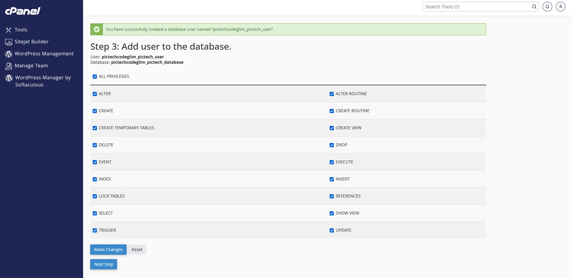This screenshot has width=572, height=278.
Task: Click the WordPress Management logo icon
Action: click(x=9, y=54)
